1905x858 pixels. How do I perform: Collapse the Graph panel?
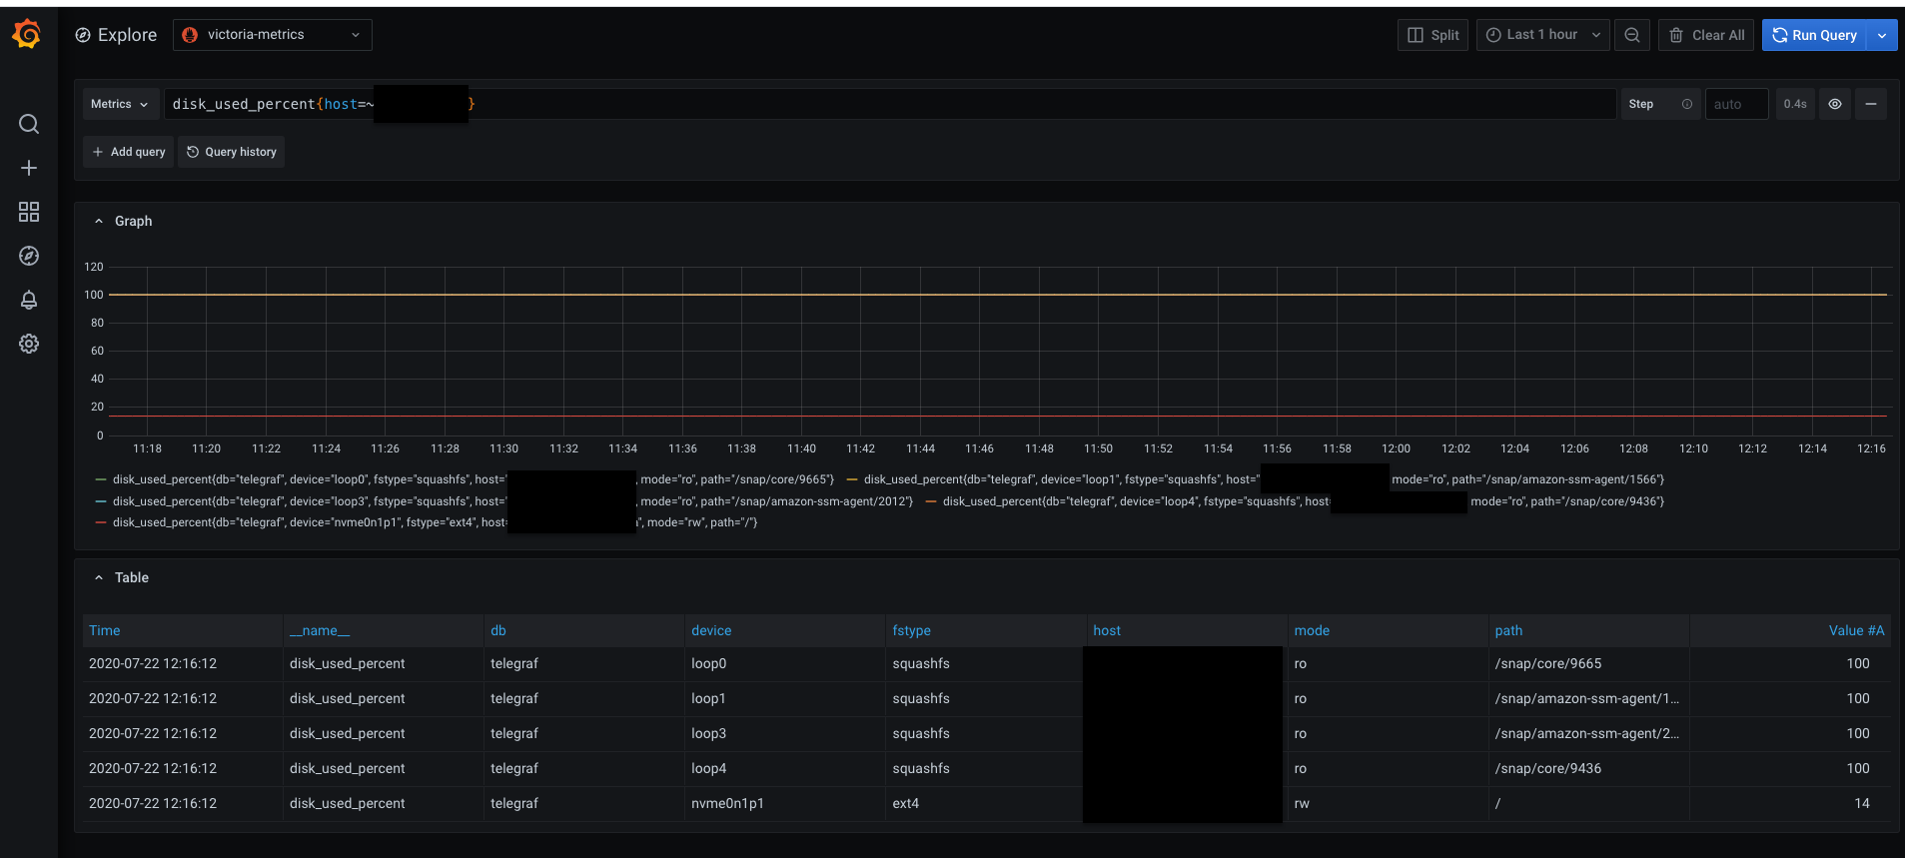99,222
